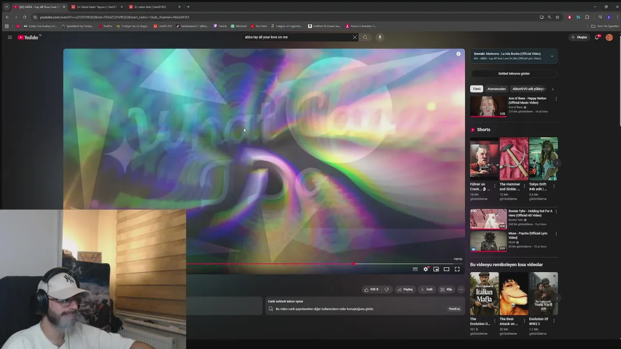This screenshot has width=621, height=349.
Task: Open Speedtest by Ookla bookmark
Action: click(78, 26)
